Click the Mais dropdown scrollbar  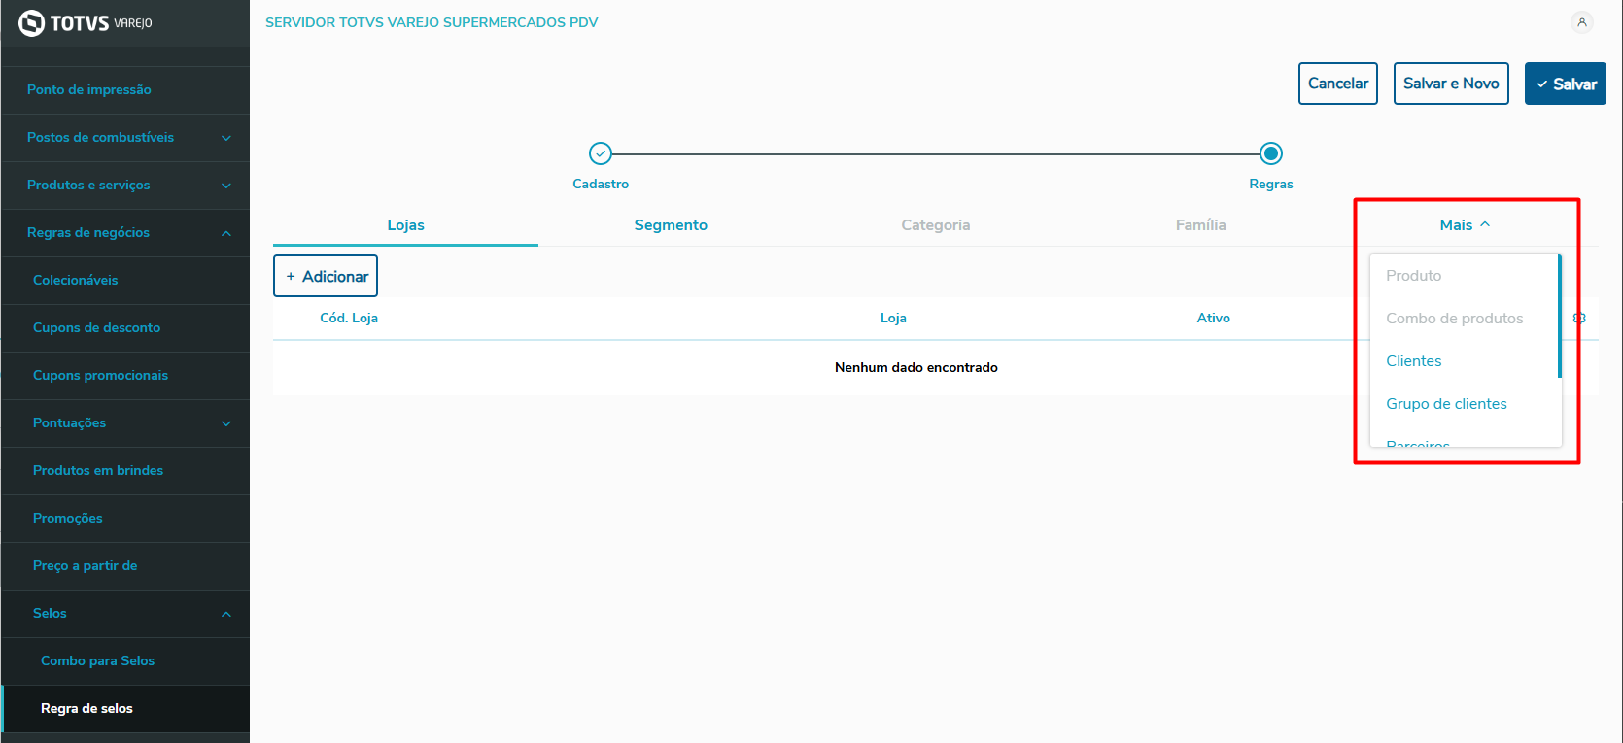tap(1559, 316)
